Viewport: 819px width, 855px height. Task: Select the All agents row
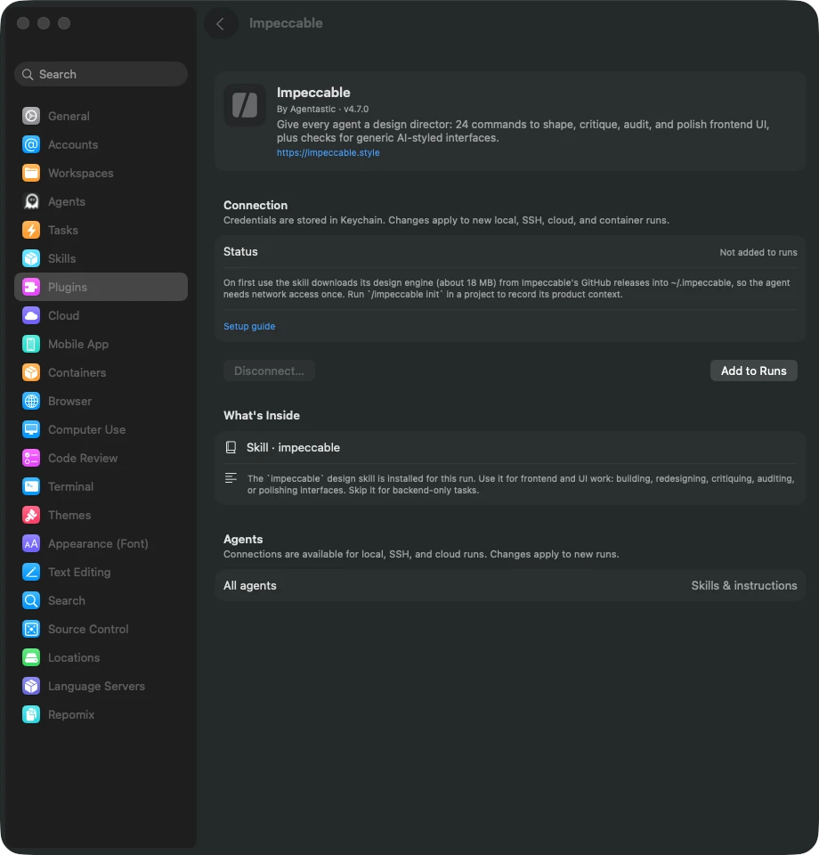(510, 586)
